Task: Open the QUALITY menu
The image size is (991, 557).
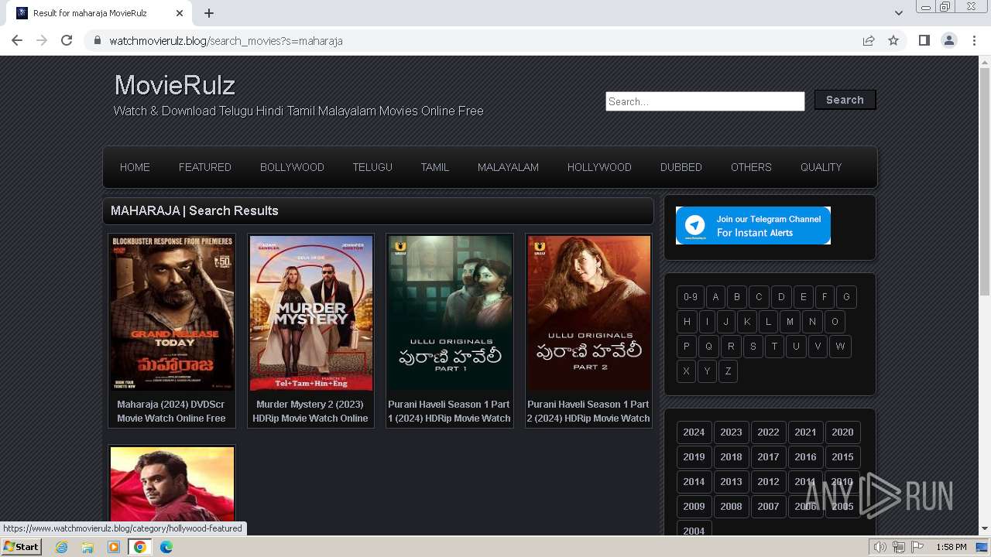Action: (x=821, y=167)
